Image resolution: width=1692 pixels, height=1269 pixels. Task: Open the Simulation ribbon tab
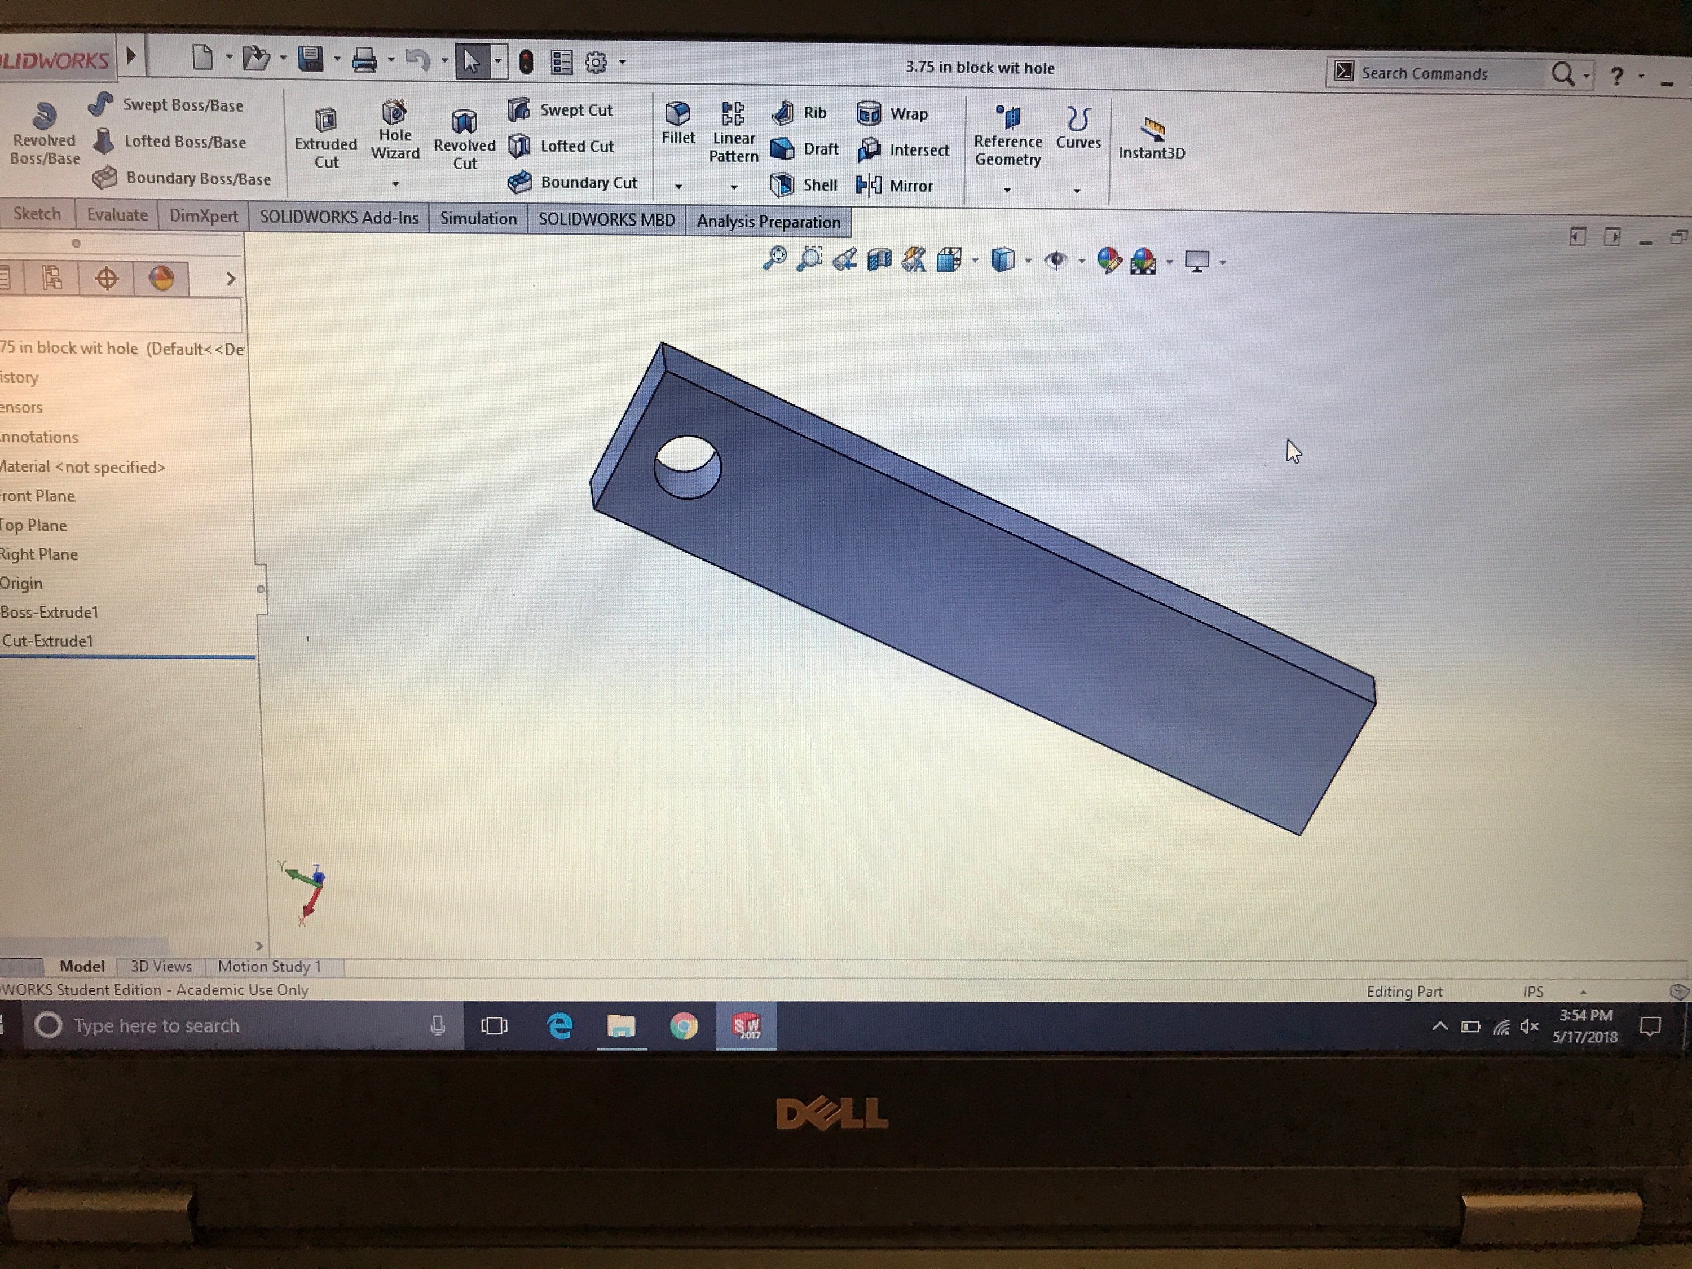pos(478,219)
